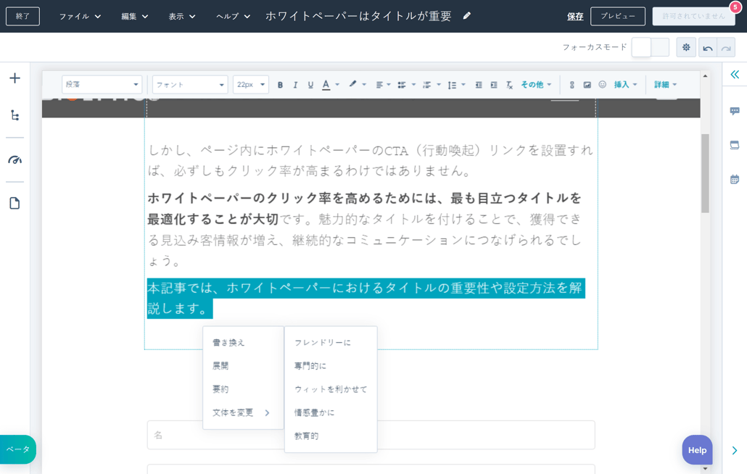Insert an image

click(x=587, y=85)
